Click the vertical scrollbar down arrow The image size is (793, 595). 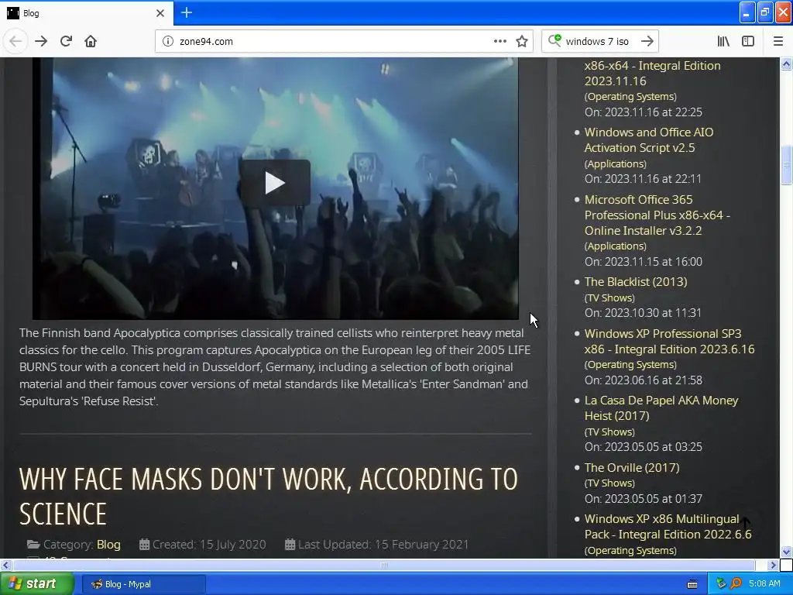(786, 552)
